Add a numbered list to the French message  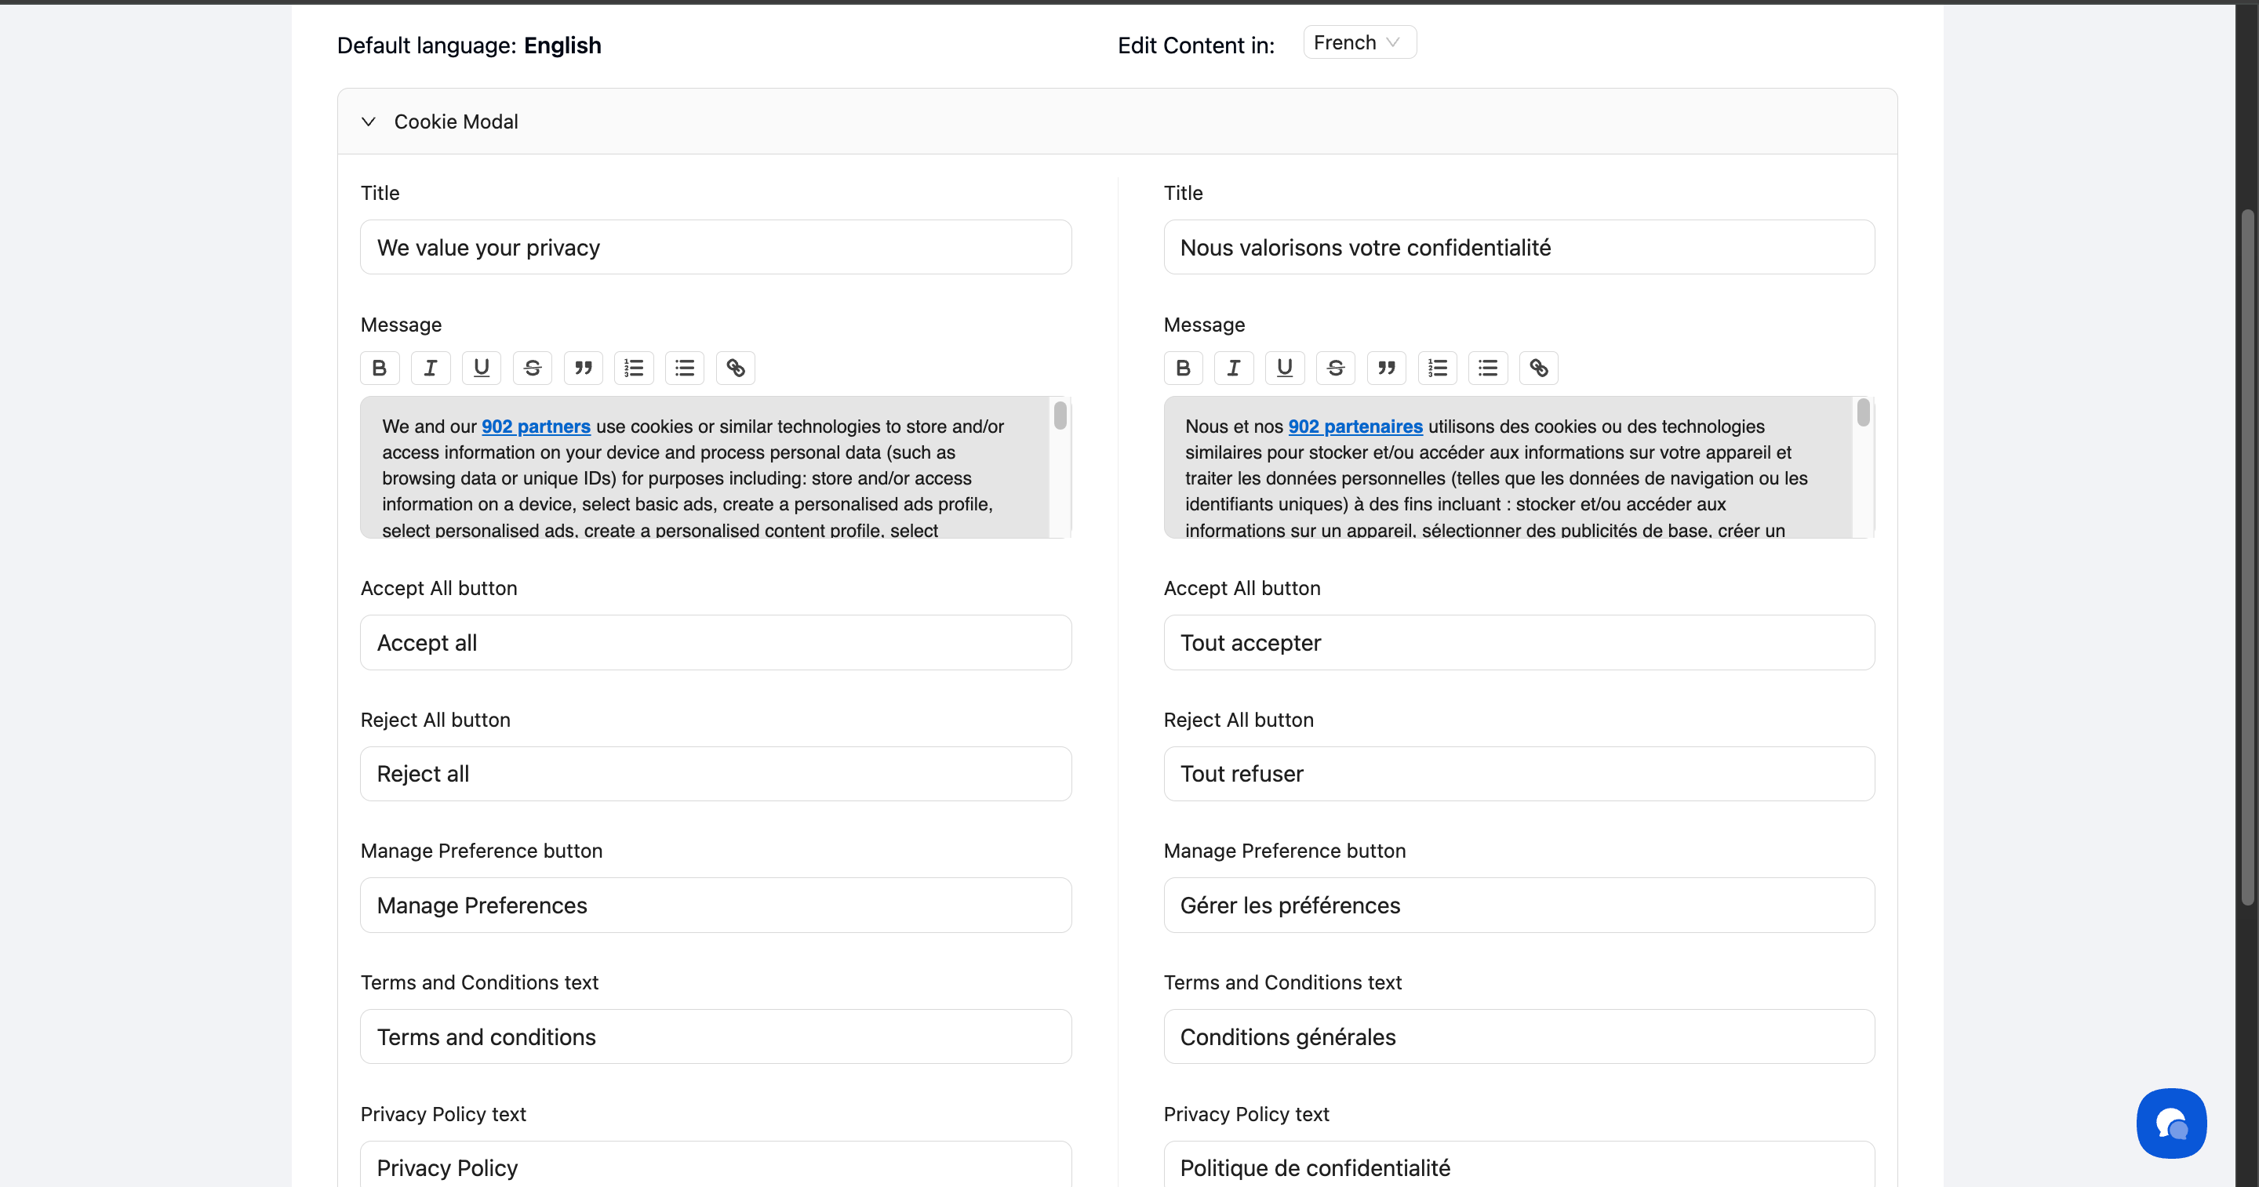[1436, 368]
